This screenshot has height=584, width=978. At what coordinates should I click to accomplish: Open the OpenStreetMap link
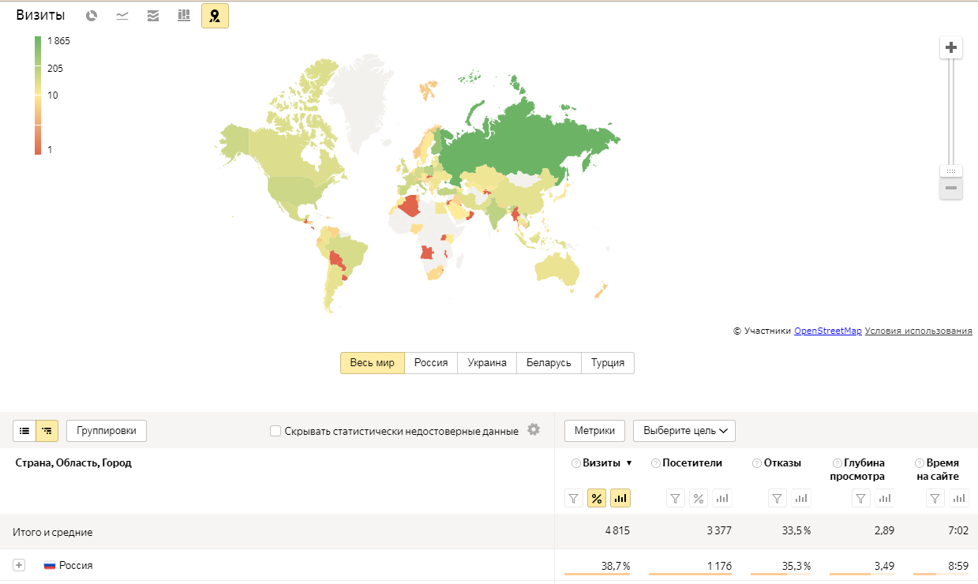(827, 331)
